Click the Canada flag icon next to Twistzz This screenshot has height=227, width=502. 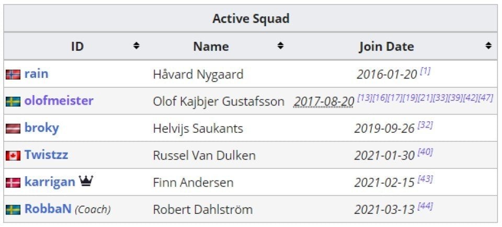pos(13,155)
